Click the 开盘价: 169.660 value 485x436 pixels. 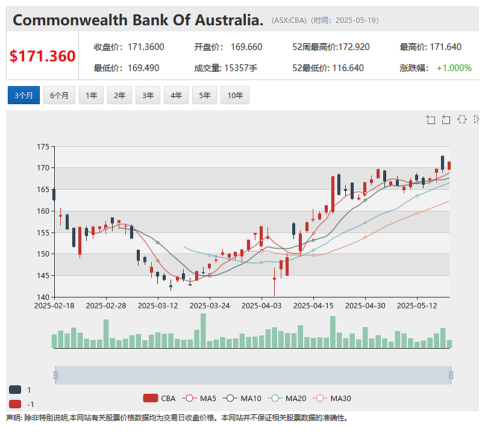pyautogui.click(x=228, y=47)
